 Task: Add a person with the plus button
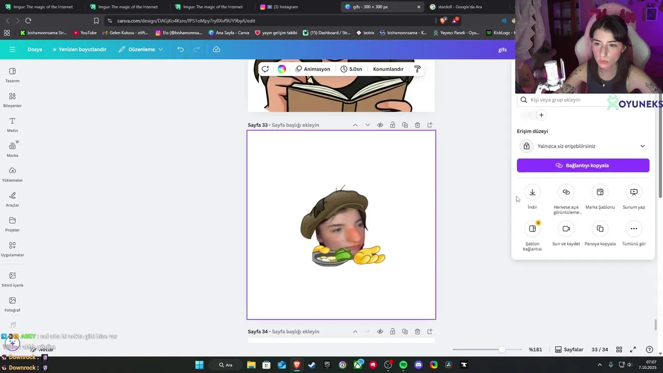(x=541, y=115)
